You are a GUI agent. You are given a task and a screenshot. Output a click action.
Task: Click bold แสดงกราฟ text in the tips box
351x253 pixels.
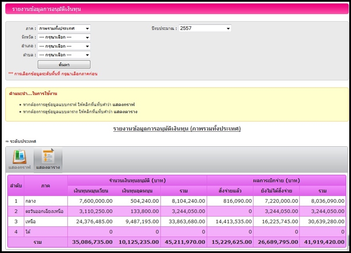coord(124,105)
